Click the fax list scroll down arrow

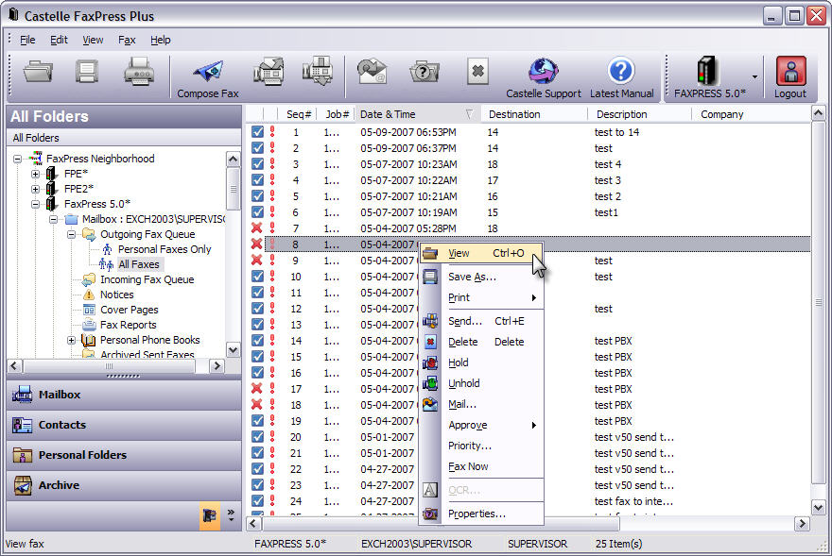(818, 507)
